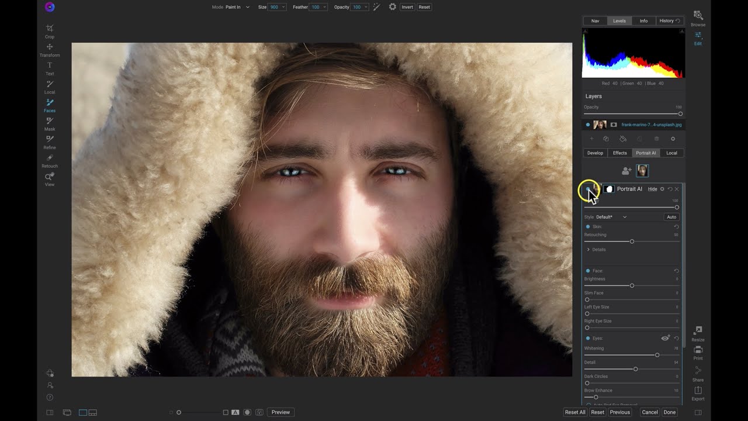748x421 pixels.
Task: Click the Auto button
Action: click(x=671, y=217)
